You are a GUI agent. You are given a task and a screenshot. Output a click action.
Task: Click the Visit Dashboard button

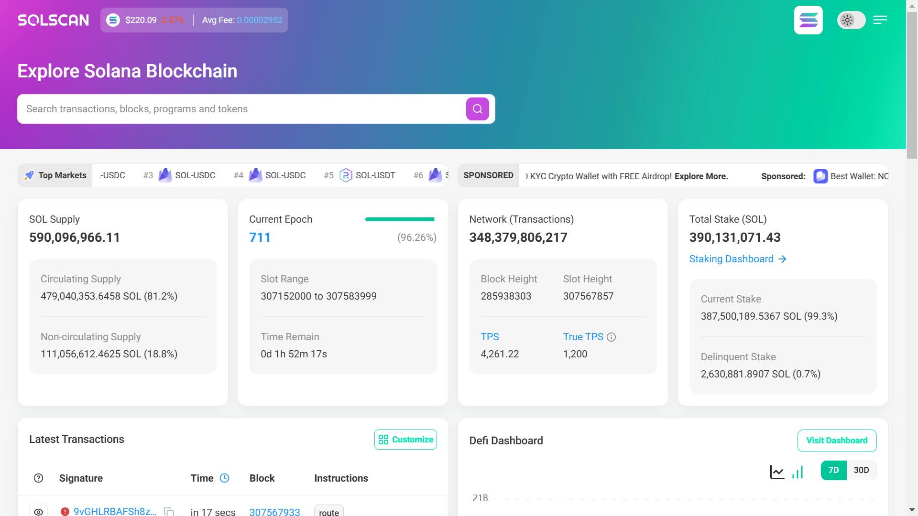[x=837, y=441]
